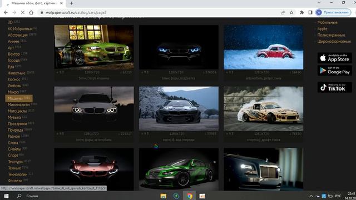Open Rolls-Royce front grille thumbnail

click(263, 169)
